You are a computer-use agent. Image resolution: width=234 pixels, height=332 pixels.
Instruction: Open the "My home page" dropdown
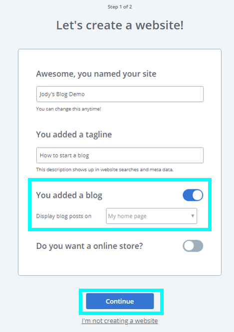(152, 216)
